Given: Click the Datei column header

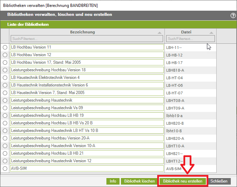Looking at the screenshot, I should coord(186,32).
